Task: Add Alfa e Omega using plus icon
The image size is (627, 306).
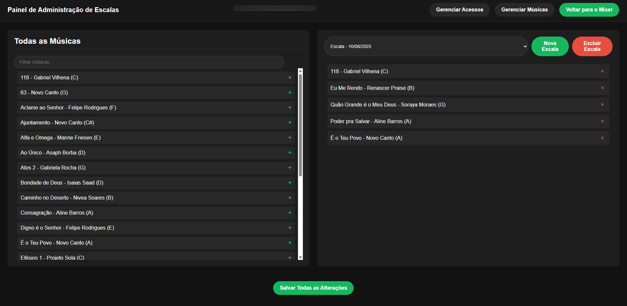Action: [x=289, y=138]
